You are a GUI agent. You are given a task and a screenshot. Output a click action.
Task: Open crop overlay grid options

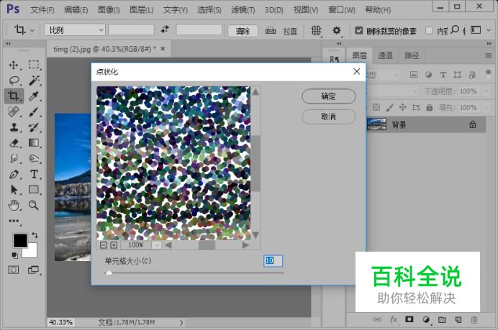(316, 30)
